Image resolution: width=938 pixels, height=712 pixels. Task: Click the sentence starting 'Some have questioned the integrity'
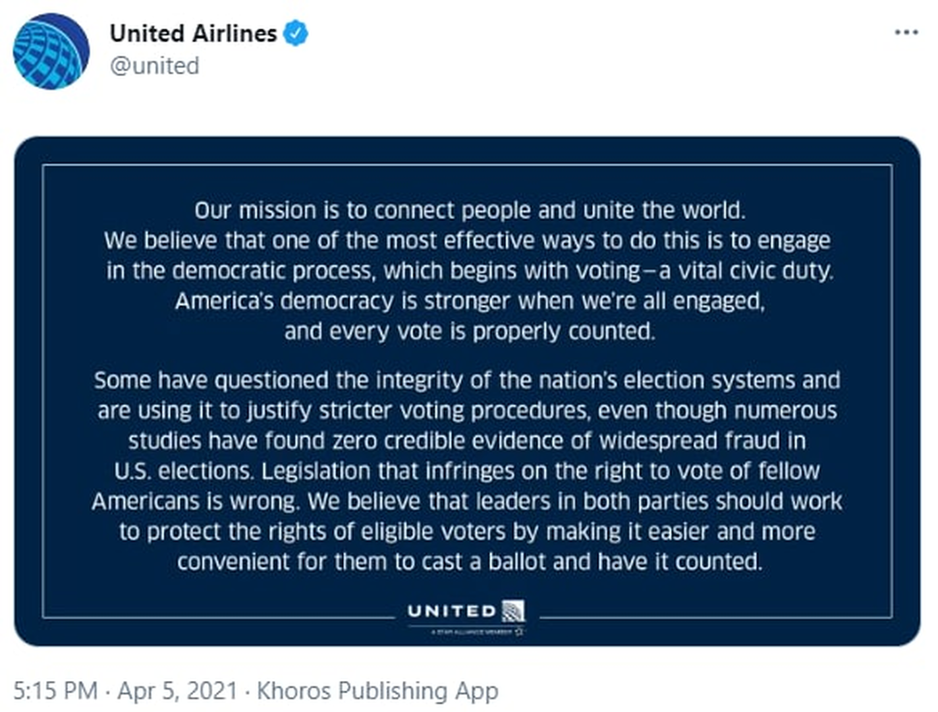[x=466, y=380]
